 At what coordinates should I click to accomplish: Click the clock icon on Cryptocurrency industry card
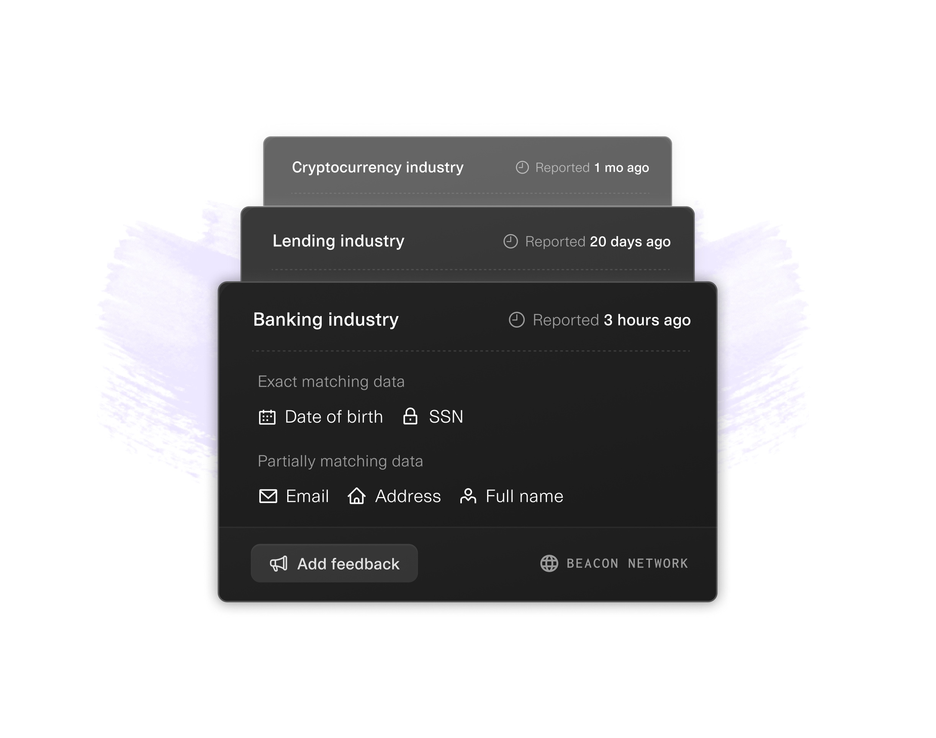pyautogui.click(x=522, y=167)
